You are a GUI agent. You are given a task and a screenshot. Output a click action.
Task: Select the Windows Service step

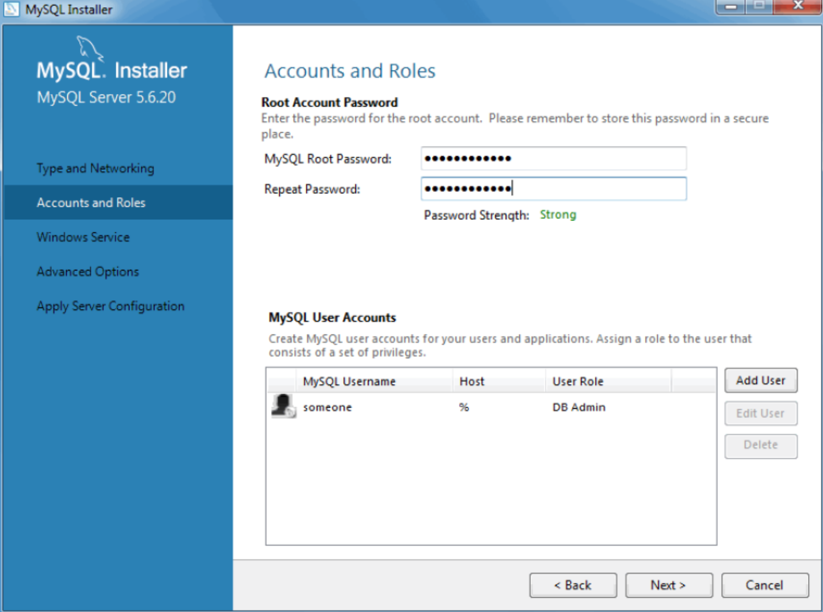[x=83, y=237]
